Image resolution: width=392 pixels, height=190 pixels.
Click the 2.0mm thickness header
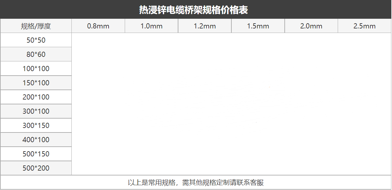[x=311, y=26]
